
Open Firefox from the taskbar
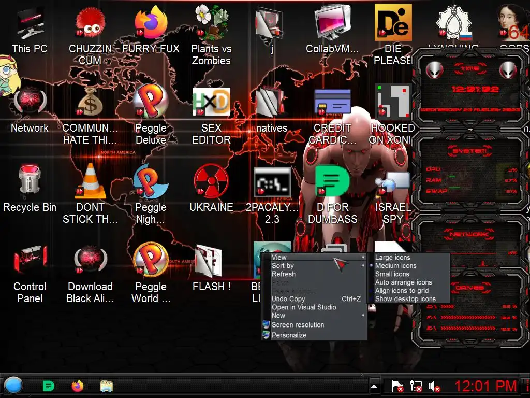click(78, 386)
